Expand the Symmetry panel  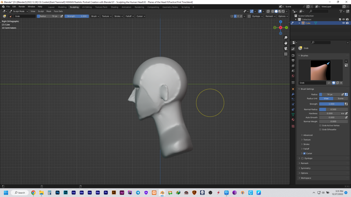click(x=305, y=168)
